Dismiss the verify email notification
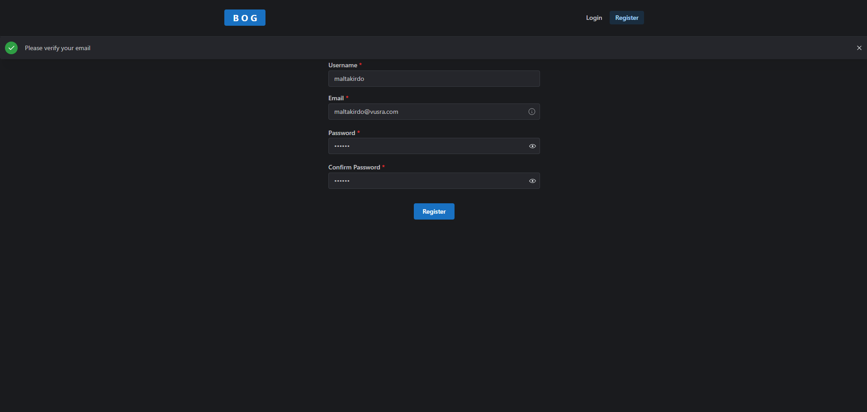 click(859, 48)
